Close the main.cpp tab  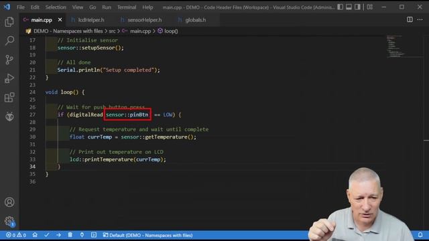point(60,19)
